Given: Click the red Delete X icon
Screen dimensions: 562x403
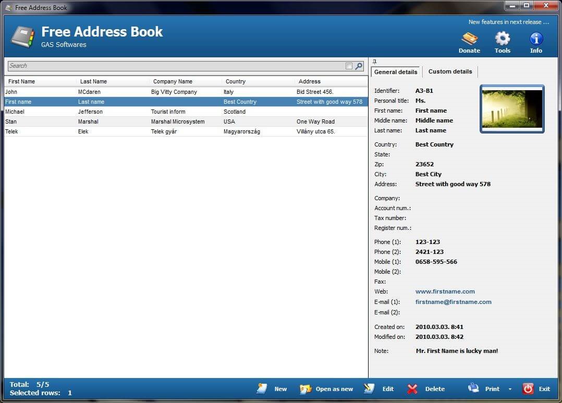Looking at the screenshot, I should coord(412,388).
